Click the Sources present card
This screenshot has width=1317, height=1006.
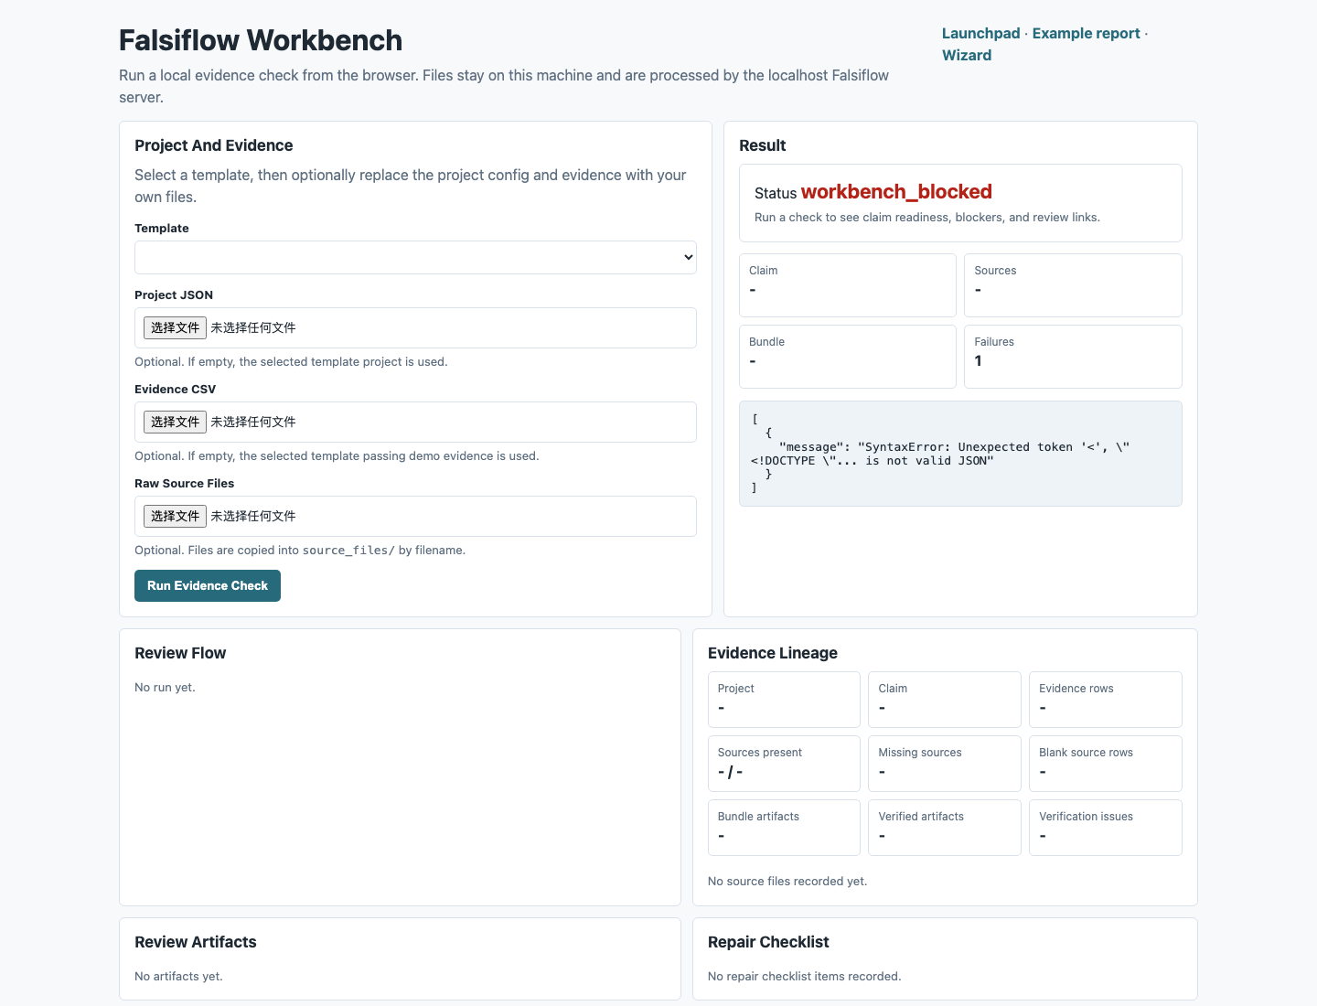pyautogui.click(x=784, y=764)
